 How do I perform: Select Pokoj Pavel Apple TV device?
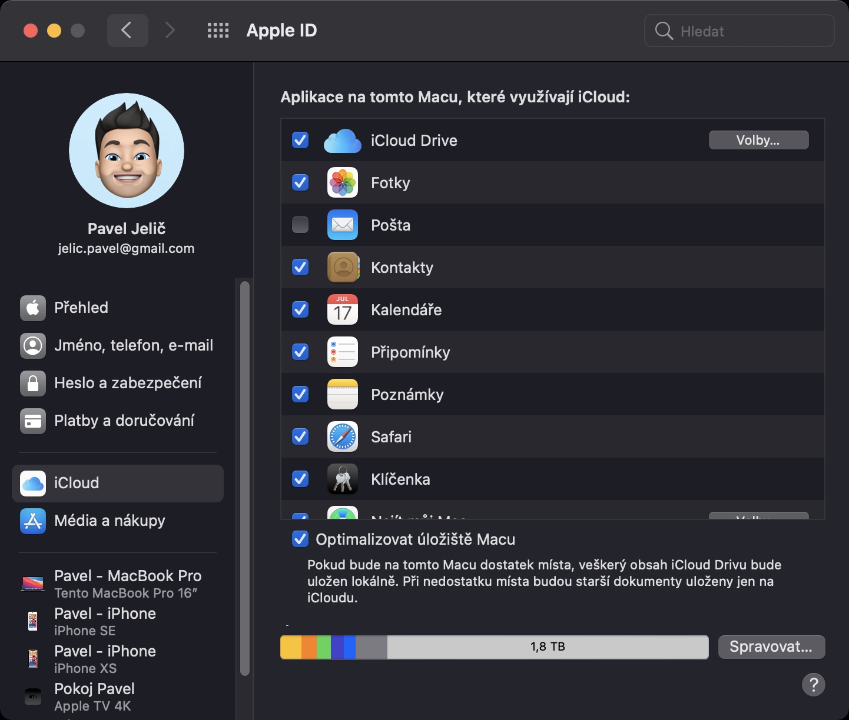118,696
